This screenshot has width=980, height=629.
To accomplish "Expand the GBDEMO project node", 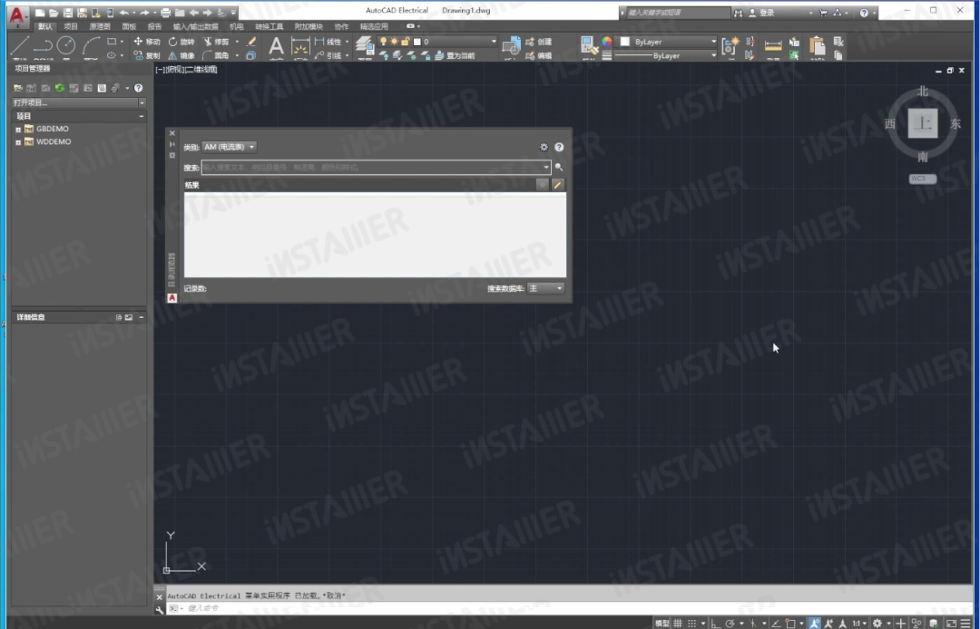I will pyautogui.click(x=18, y=130).
